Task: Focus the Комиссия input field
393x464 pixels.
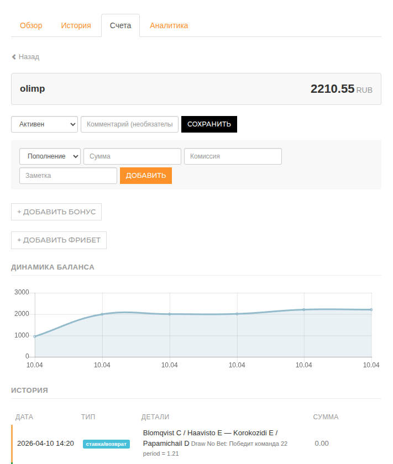Action: click(233, 156)
